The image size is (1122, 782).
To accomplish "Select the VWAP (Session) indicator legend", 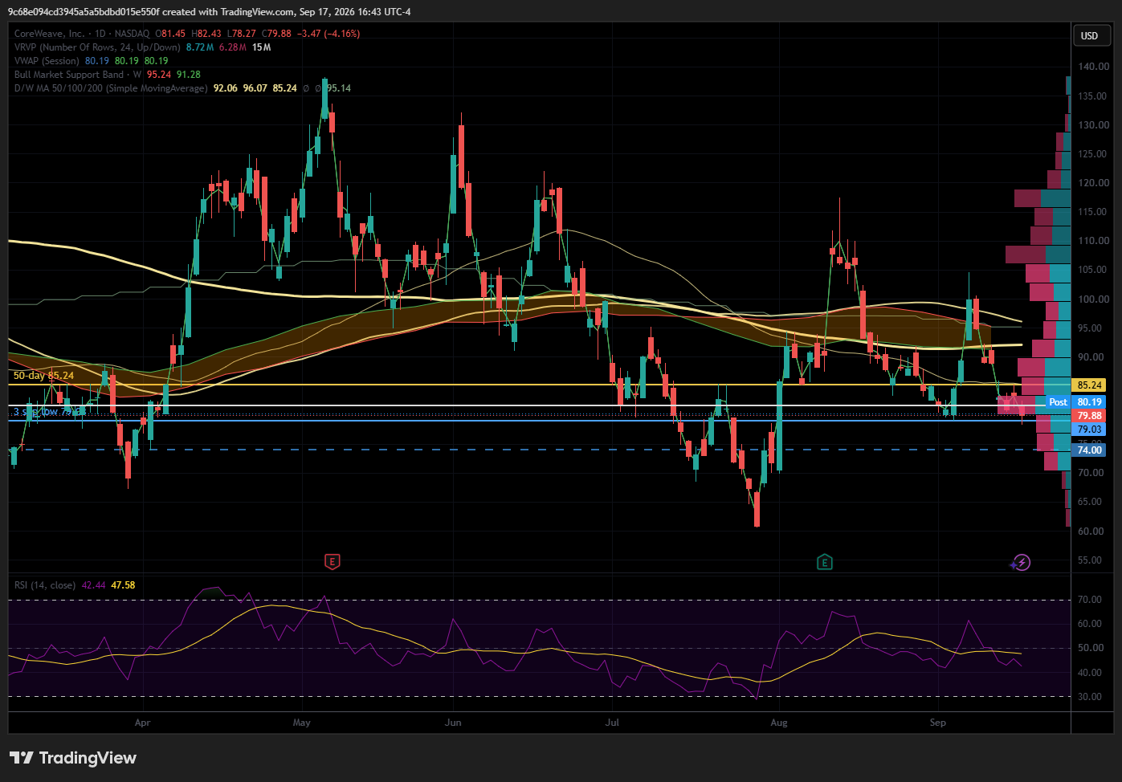I will (x=47, y=61).
